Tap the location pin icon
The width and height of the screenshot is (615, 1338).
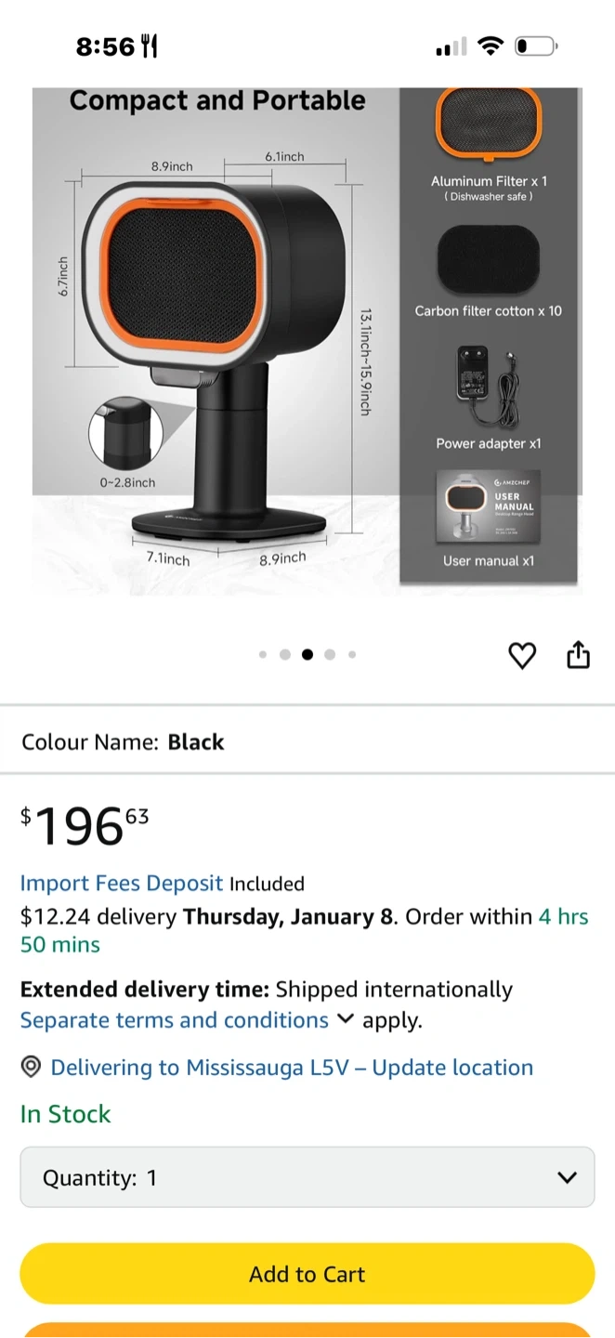pos(31,1067)
